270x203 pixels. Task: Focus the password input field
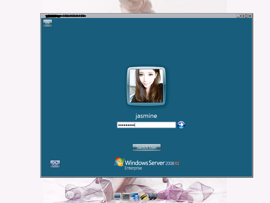pyautogui.click(x=146, y=125)
